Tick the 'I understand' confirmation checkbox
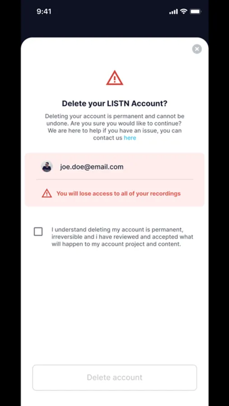The image size is (229, 406). pos(38,231)
